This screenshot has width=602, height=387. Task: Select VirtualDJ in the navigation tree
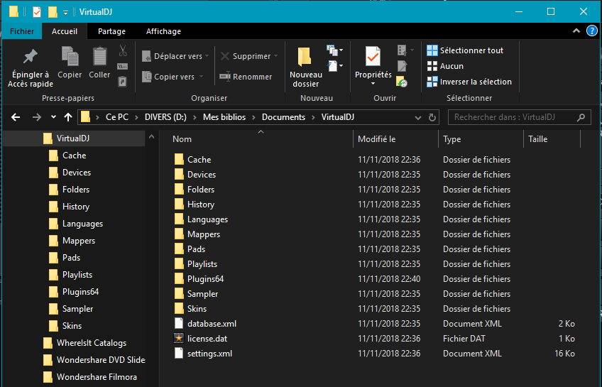coord(73,138)
